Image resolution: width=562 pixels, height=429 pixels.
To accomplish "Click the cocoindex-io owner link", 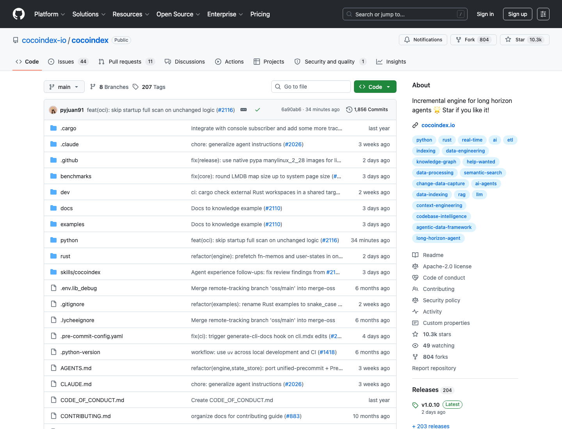I will coord(44,40).
